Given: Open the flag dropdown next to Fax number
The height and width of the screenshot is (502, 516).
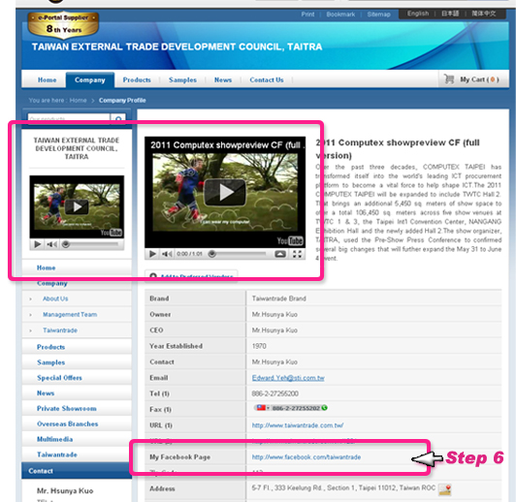Looking at the screenshot, I should (x=263, y=408).
